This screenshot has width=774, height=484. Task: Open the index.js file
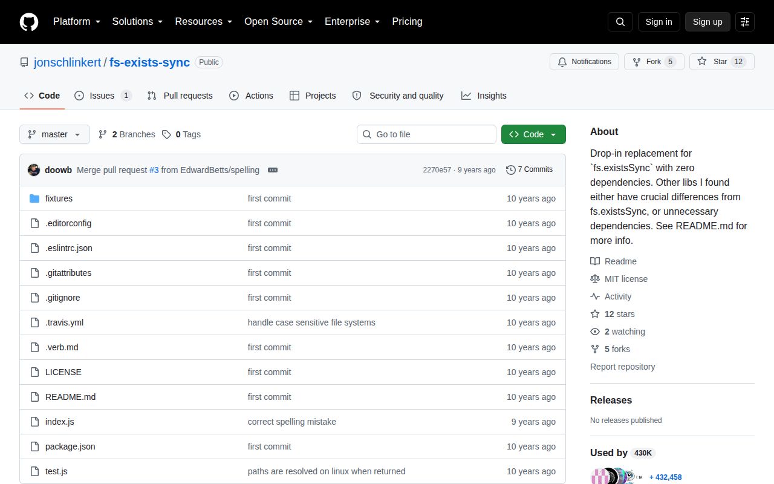[x=59, y=422]
